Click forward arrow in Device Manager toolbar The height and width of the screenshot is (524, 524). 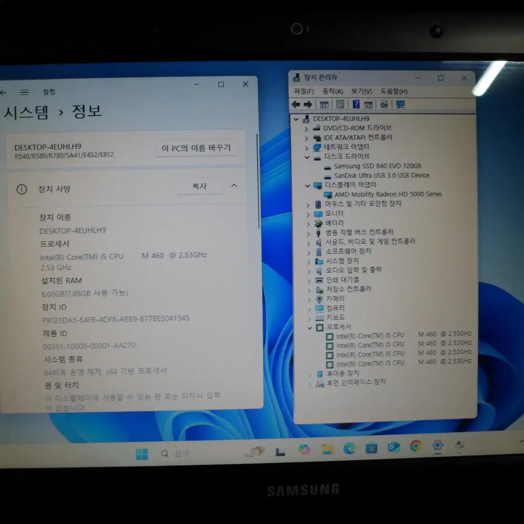[308, 104]
